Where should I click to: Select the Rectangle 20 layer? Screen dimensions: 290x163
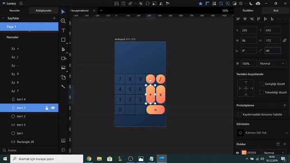29,142
